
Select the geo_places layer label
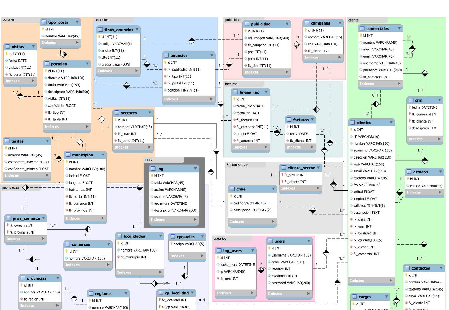[11, 187]
